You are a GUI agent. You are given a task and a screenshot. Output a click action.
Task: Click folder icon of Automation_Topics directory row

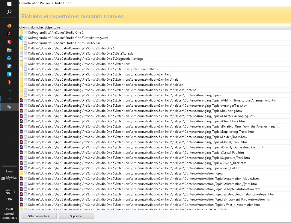click(x=21, y=173)
